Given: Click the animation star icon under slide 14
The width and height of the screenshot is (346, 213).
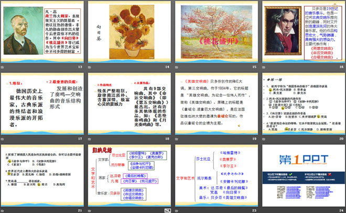Looking at the screenshot, I should coord(89,67).
